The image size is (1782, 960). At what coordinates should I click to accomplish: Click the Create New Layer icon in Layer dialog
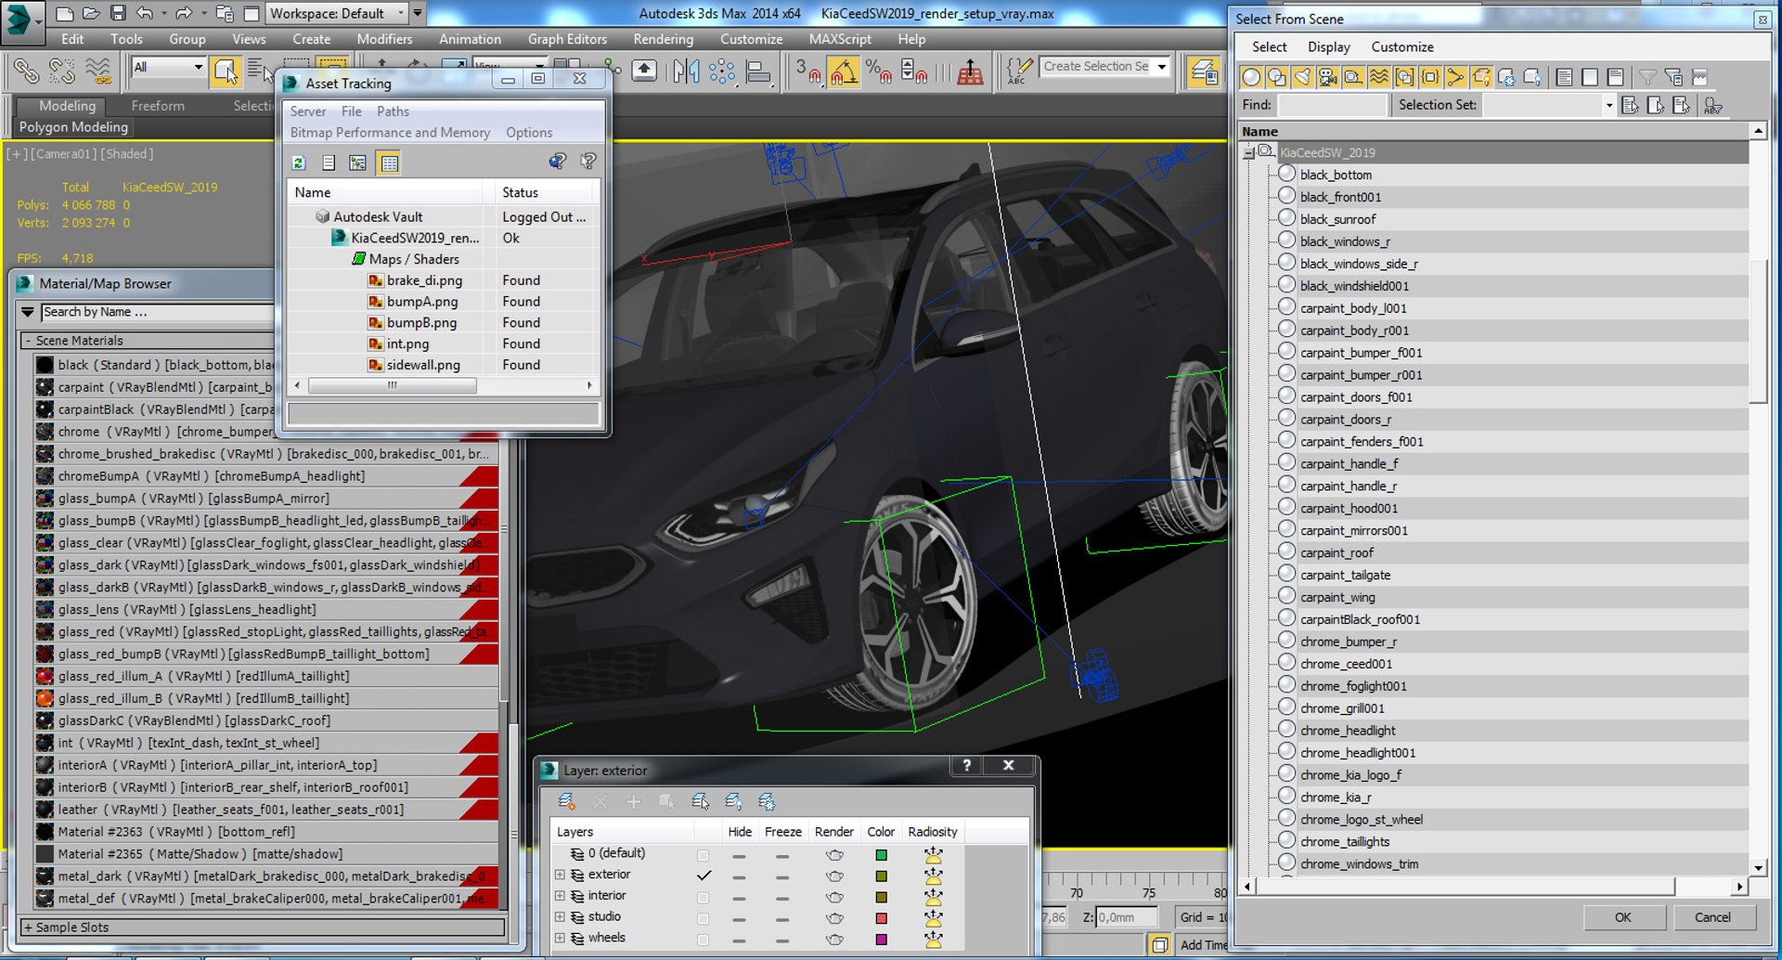566,800
